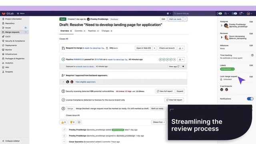This screenshot has width=256, height=144.
Task: Click first pipeline stage status icon
Action: pyautogui.click(x=160, y=60)
